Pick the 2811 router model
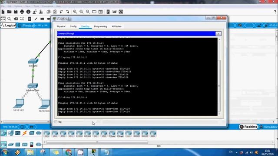Viewport: 278px width, 156px height. click(x=153, y=134)
